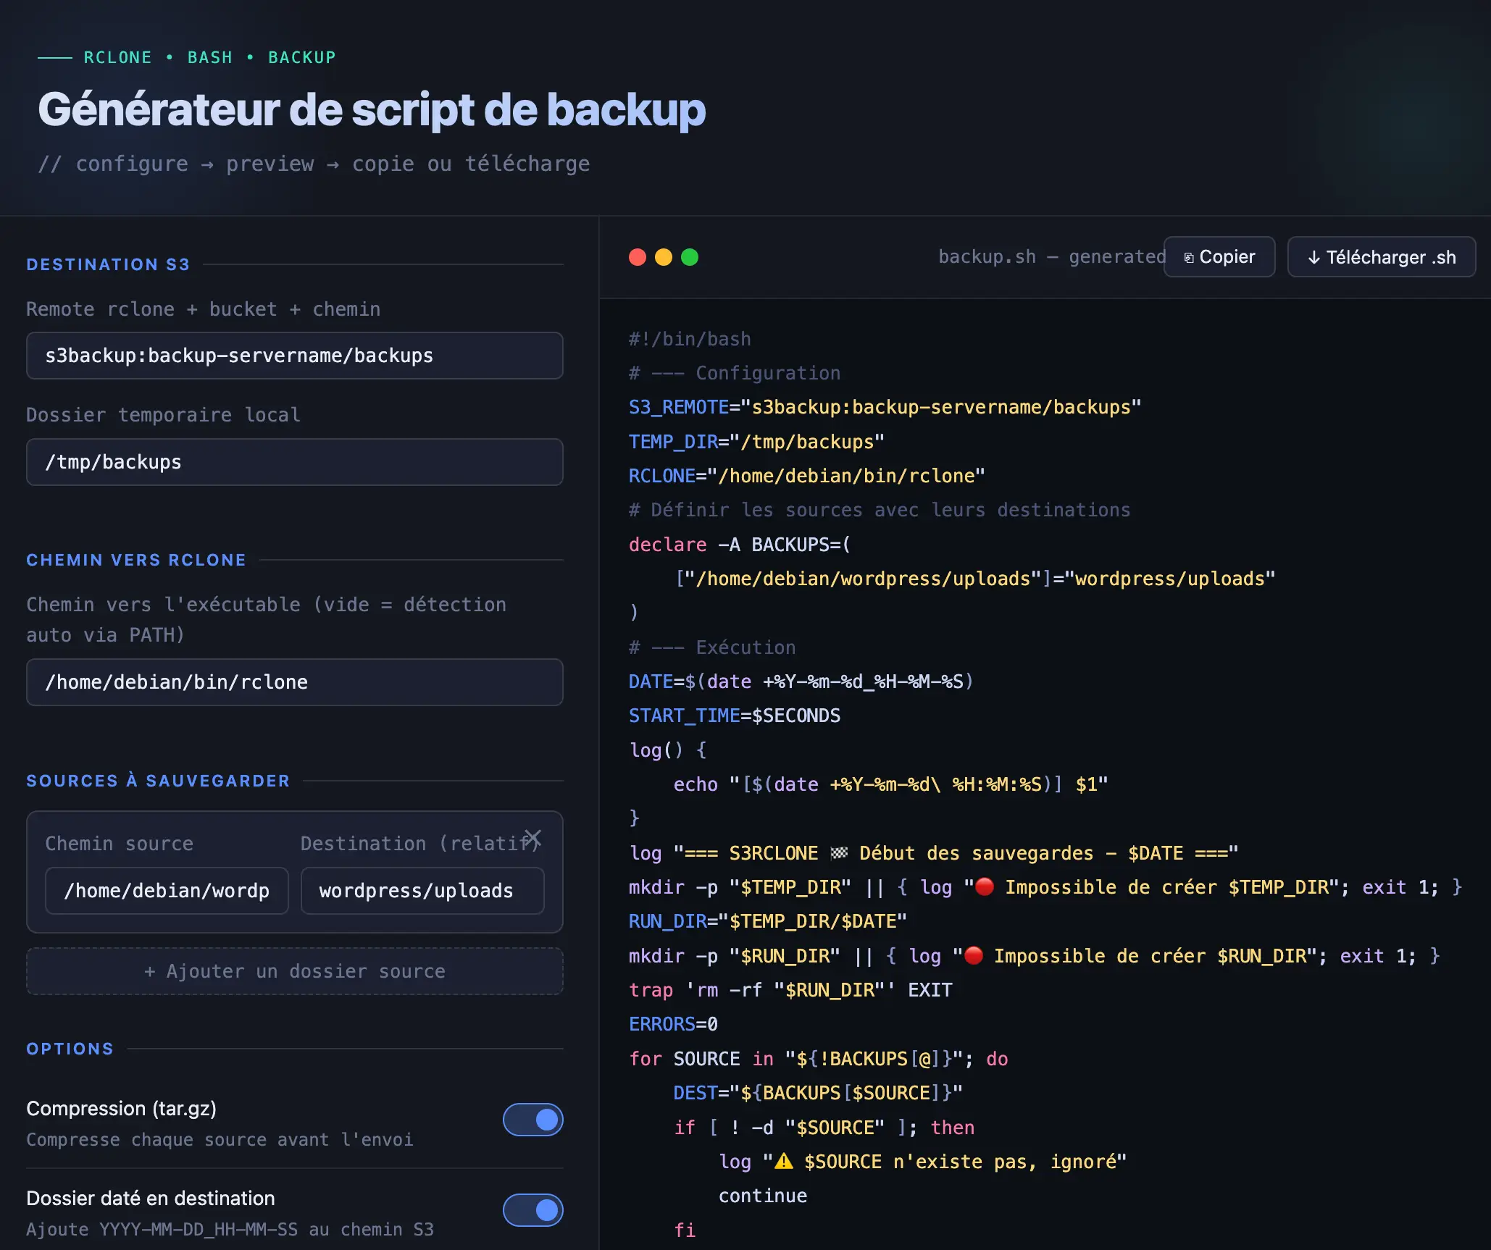The image size is (1491, 1250).
Task: Click the START_TIME=$SECONDS line
Action: [735, 716]
